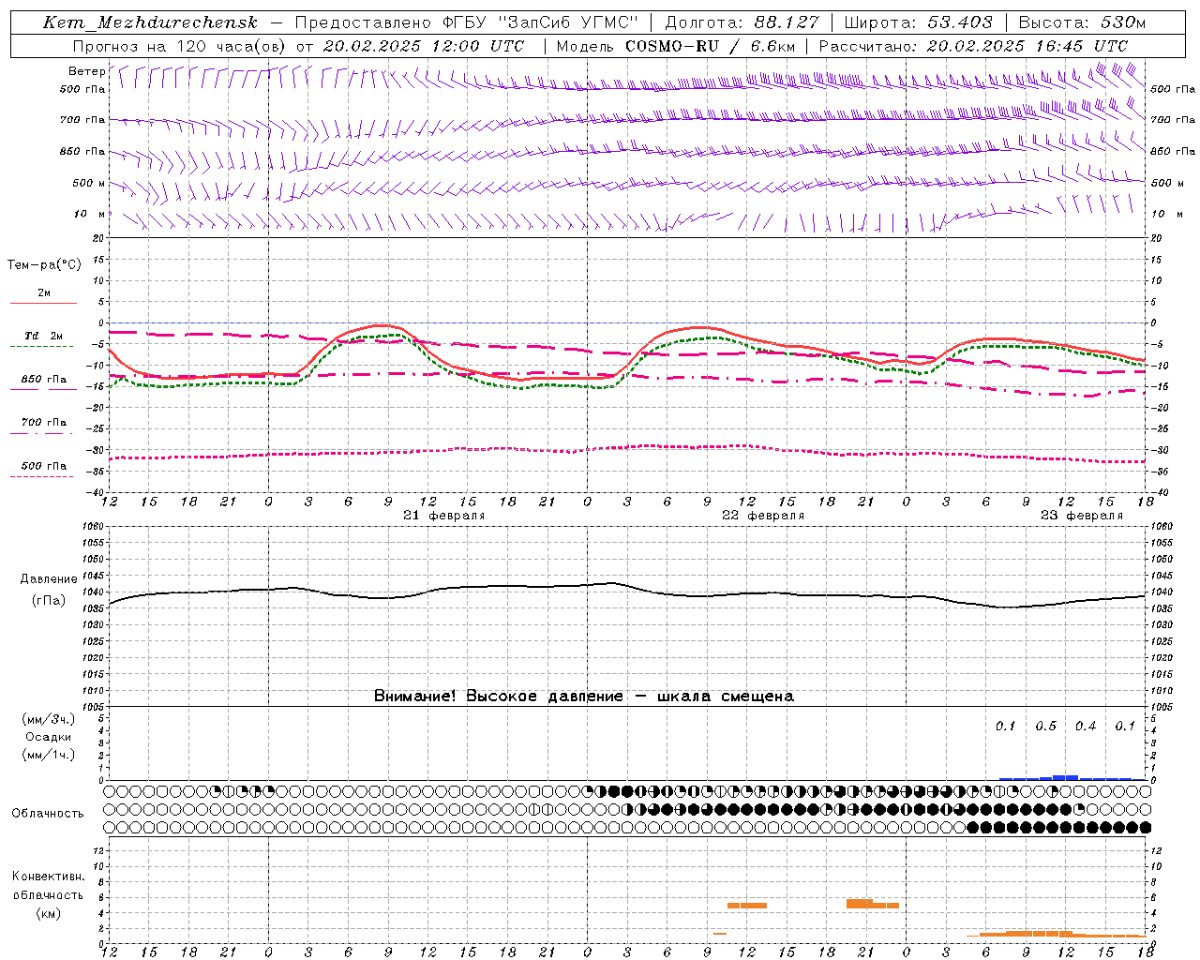The image size is (1200, 960).
Task: Click the provider text "ФГБУ ЗапСиб УГМС"
Action: [x=540, y=22]
